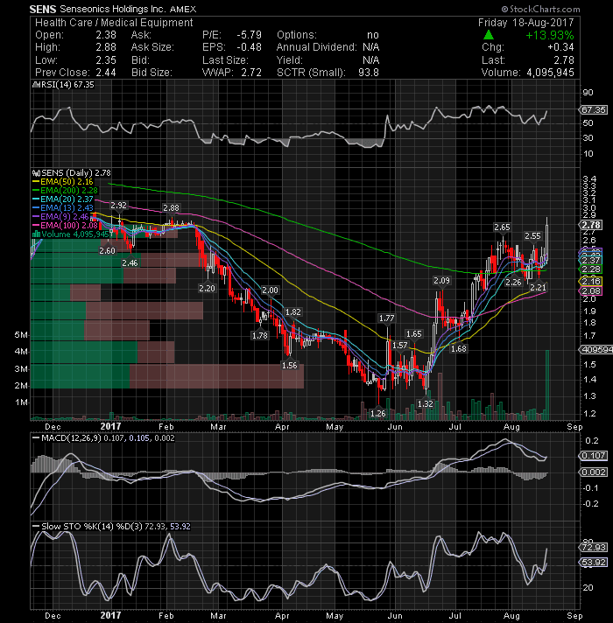Image resolution: width=613 pixels, height=623 pixels.
Task: Click the Senseonics Holdings Inc. company name
Action: [112, 9]
